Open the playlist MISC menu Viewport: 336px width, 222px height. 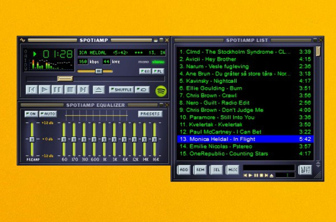coord(232,170)
